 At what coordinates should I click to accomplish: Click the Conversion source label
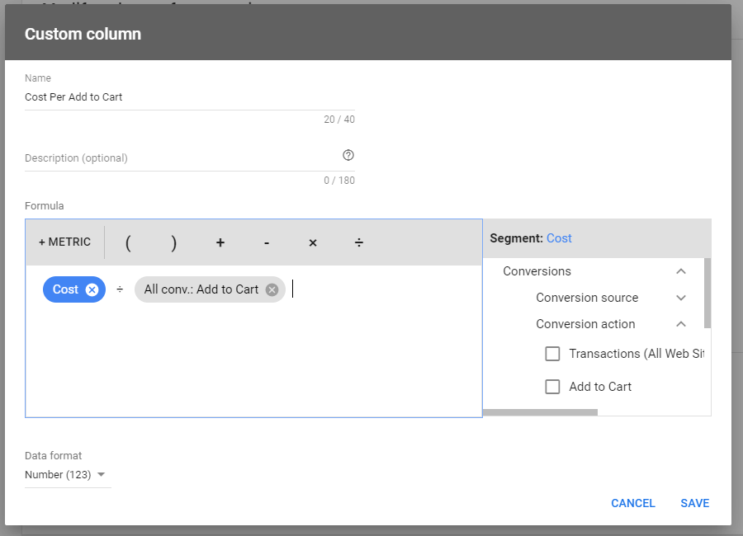587,298
